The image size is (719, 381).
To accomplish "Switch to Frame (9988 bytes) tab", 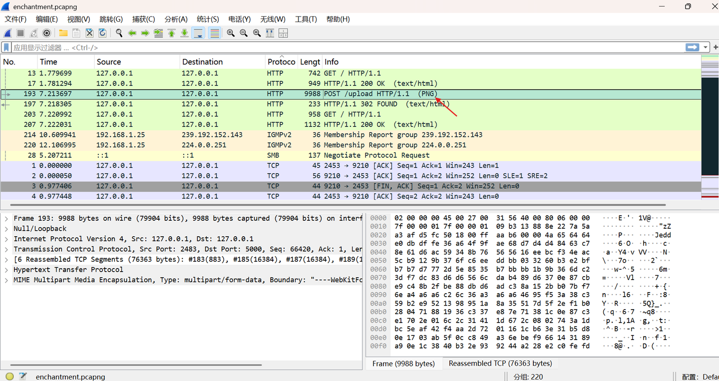I will pos(403,364).
